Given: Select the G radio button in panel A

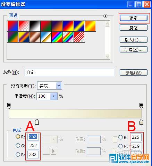Looking at the screenshot, I should click(x=18, y=145).
